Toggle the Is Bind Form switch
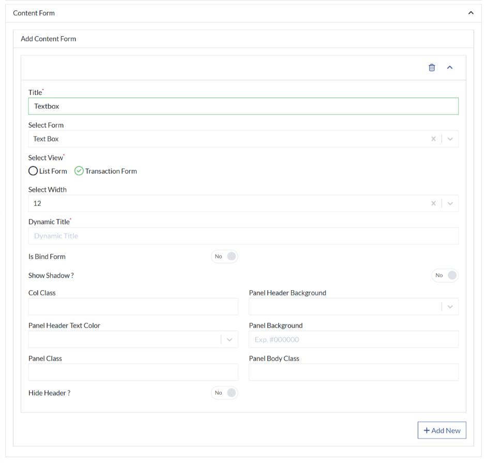Viewport: 487px width, 463px height. (224, 257)
